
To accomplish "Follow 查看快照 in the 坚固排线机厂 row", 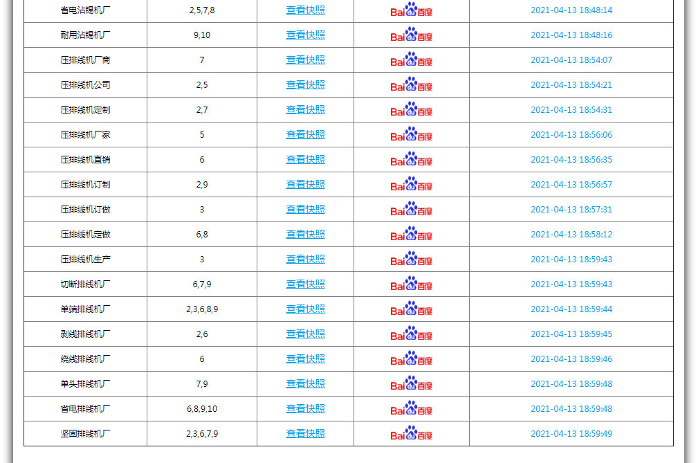I will click(305, 433).
